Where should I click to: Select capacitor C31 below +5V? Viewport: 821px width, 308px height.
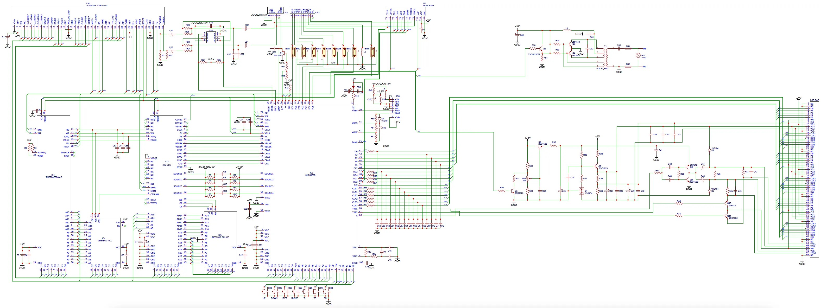point(517,35)
